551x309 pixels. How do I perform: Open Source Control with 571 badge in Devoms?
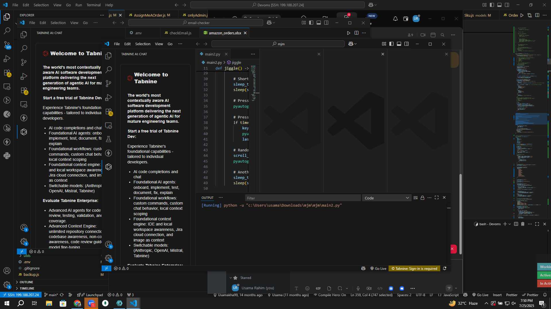click(x=7, y=45)
